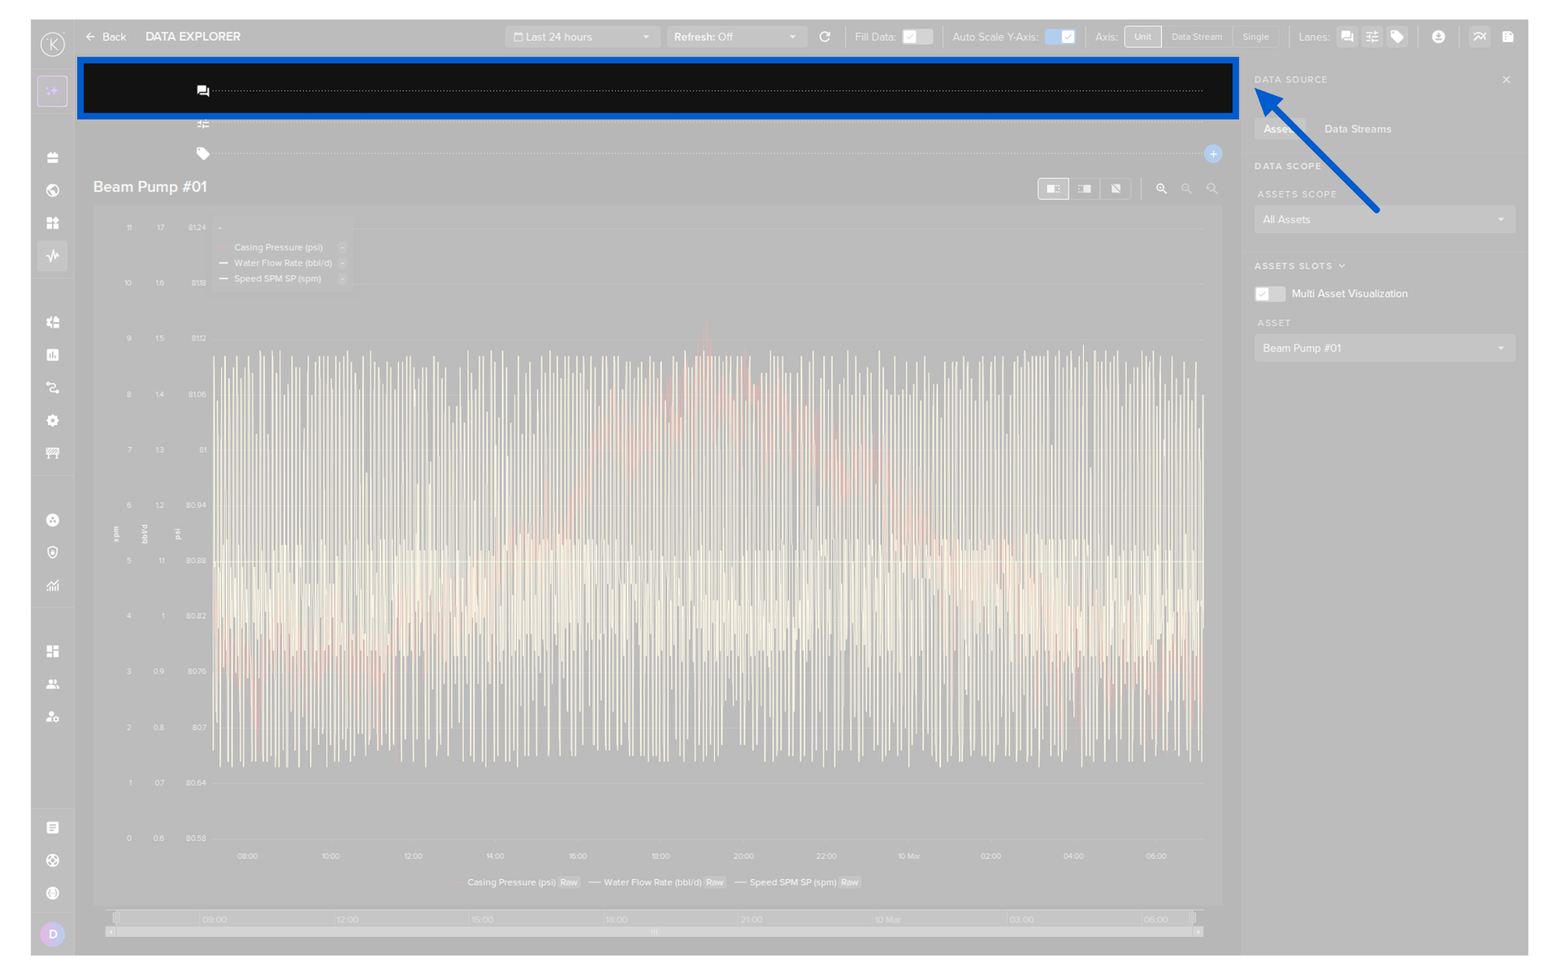
Task: Open the Refresh: Off dropdown
Action: point(735,37)
